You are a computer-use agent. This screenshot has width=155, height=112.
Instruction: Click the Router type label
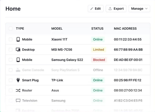pos(27,90)
